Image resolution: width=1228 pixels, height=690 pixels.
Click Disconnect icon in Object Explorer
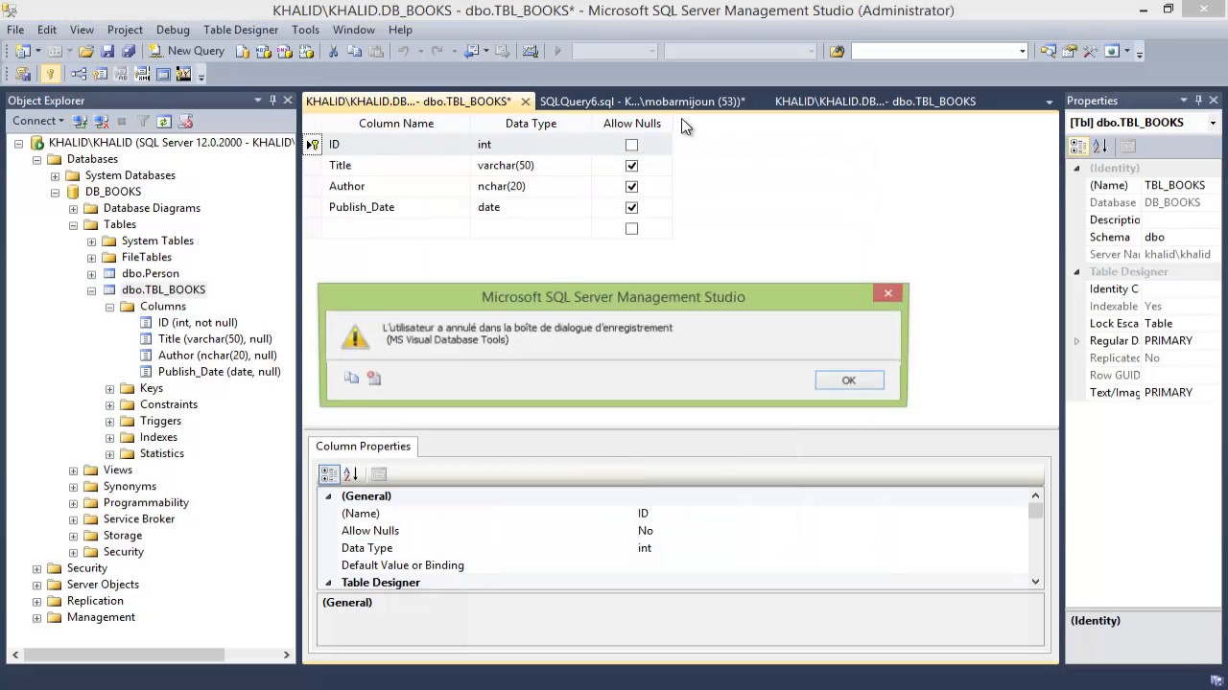pyautogui.click(x=100, y=122)
